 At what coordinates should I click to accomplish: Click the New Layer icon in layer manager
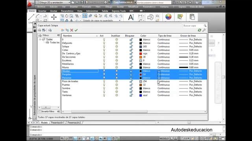63,30
